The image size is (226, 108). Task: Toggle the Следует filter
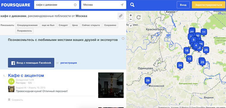63,25
